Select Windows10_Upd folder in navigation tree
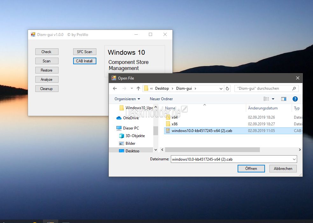 tap(136, 108)
